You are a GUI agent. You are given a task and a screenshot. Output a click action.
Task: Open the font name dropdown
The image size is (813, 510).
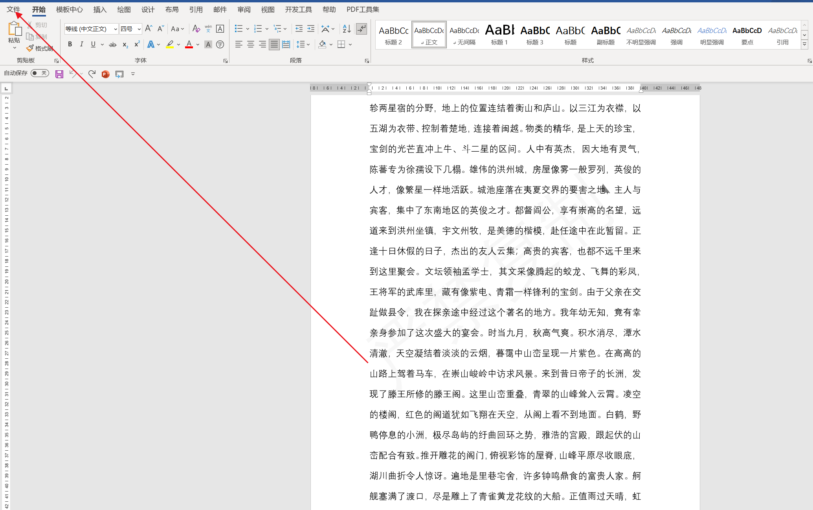115,29
